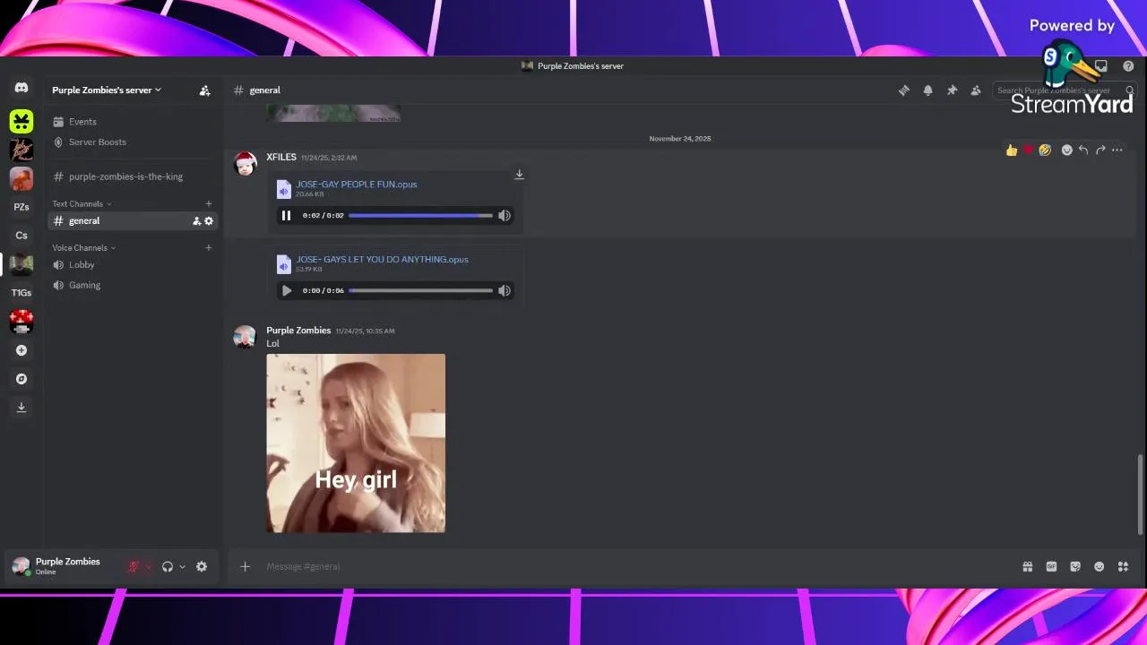Image resolution: width=1147 pixels, height=645 pixels.
Task: React with thumbs up emoji
Action: [1012, 150]
